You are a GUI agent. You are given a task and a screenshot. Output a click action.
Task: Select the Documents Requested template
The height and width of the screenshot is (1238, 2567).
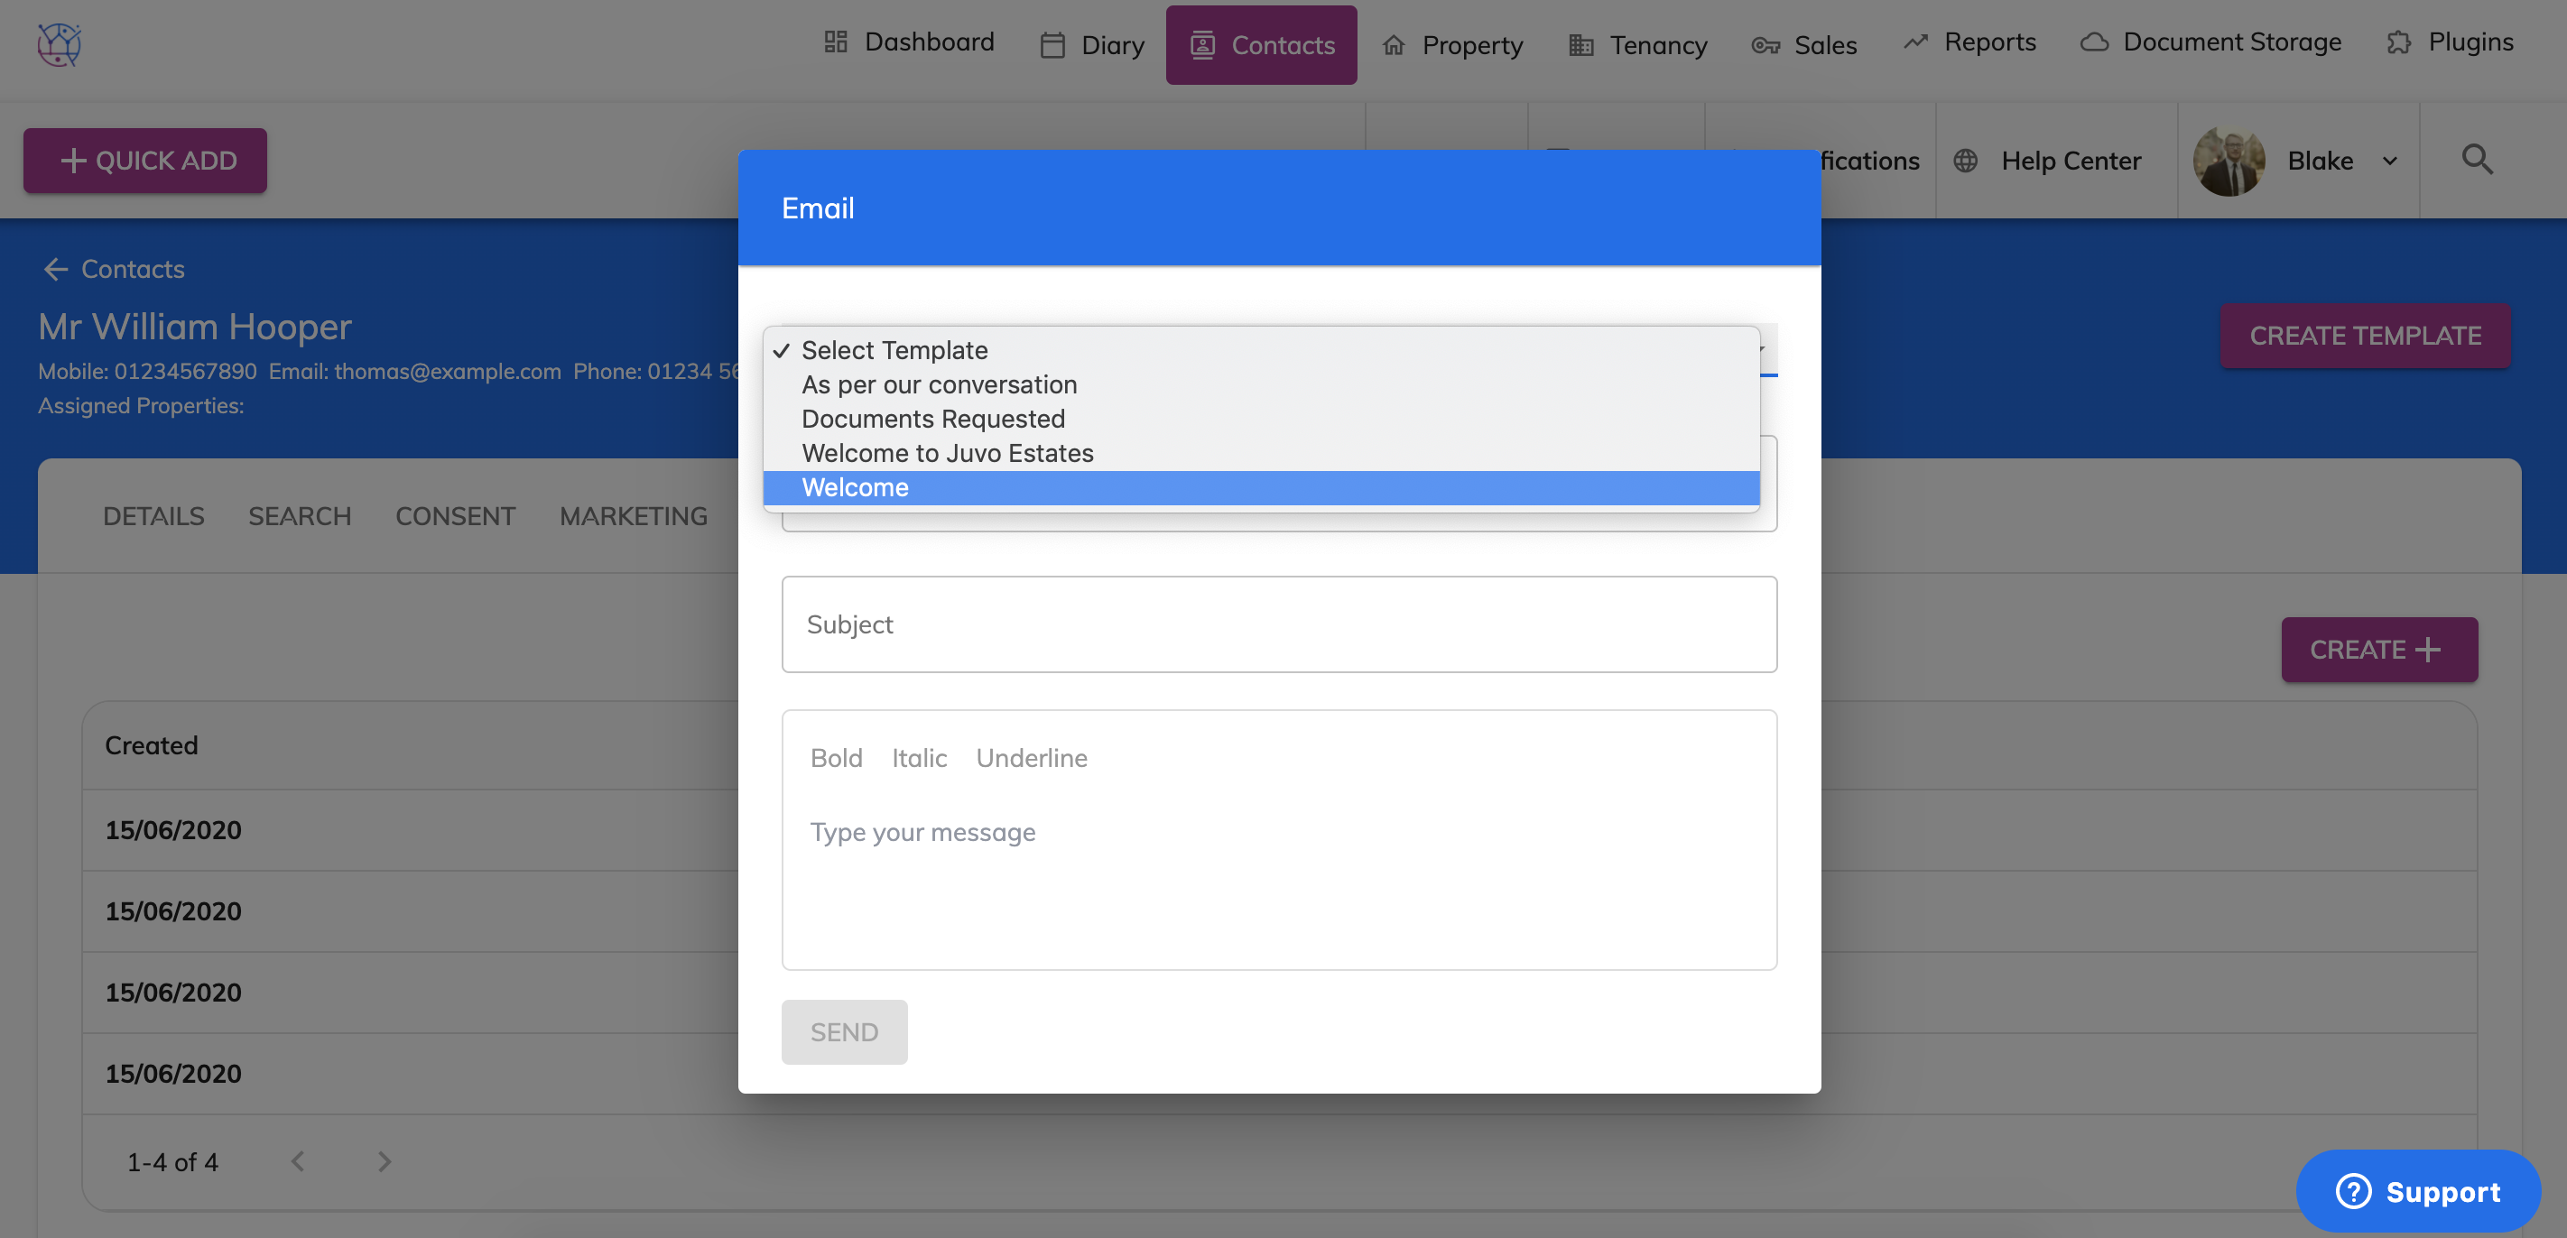[932, 419]
